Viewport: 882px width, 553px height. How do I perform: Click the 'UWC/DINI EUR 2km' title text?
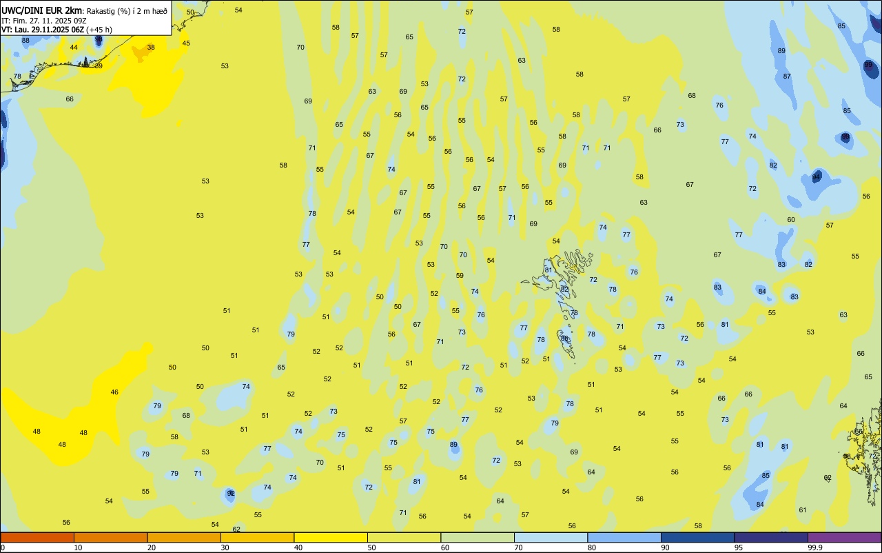tap(41, 10)
